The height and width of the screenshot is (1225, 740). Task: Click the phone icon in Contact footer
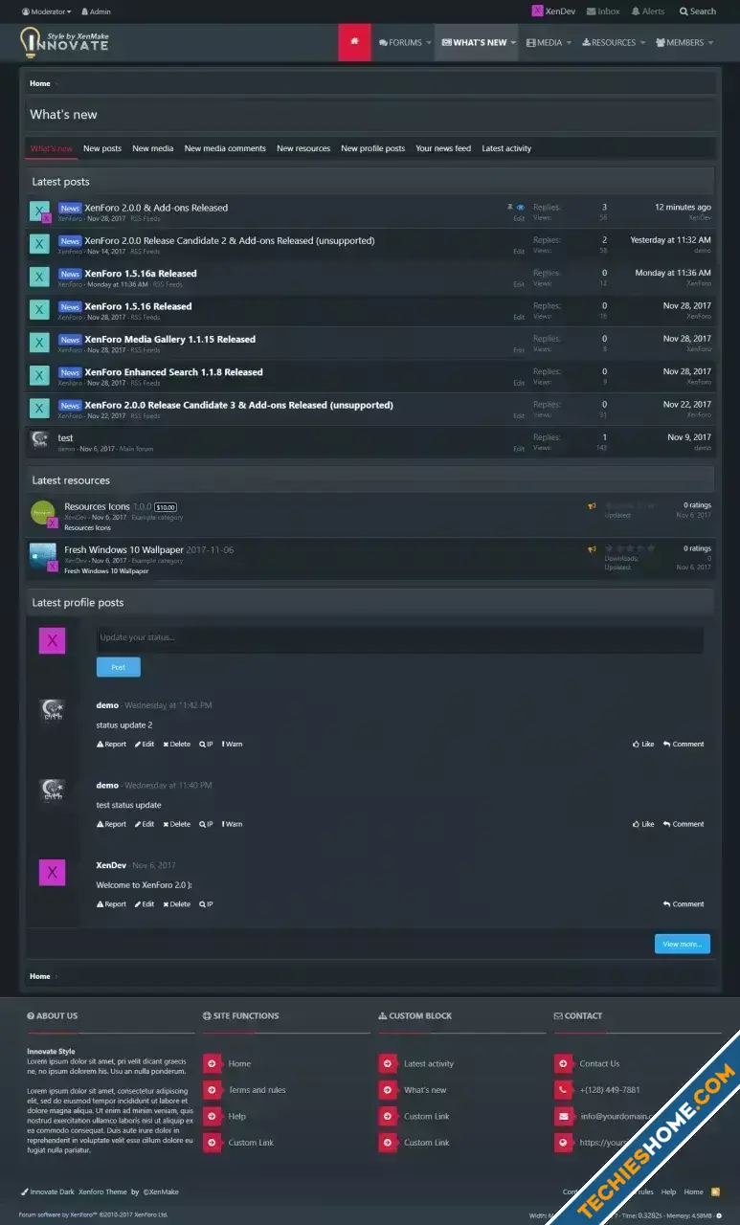coord(563,1090)
